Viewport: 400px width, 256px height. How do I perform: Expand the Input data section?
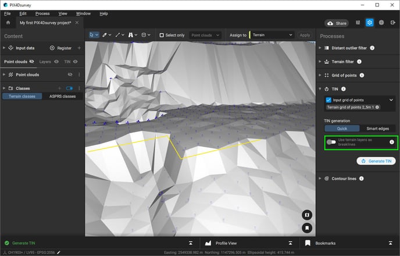click(x=4, y=48)
